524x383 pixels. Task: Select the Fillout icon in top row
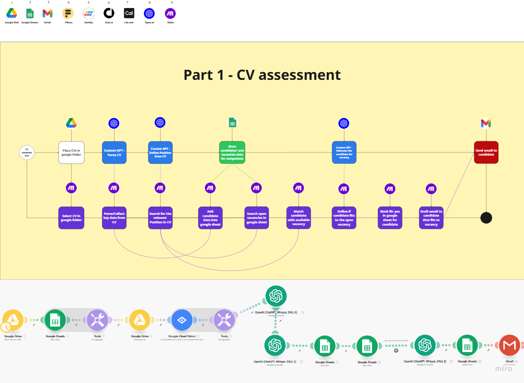[x=68, y=13]
